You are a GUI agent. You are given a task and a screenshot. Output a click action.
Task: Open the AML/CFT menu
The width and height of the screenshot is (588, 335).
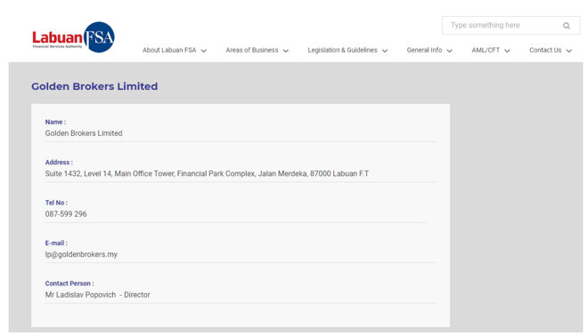click(486, 50)
